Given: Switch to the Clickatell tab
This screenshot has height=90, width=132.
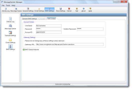Looking at the screenshot, I should (42, 19).
